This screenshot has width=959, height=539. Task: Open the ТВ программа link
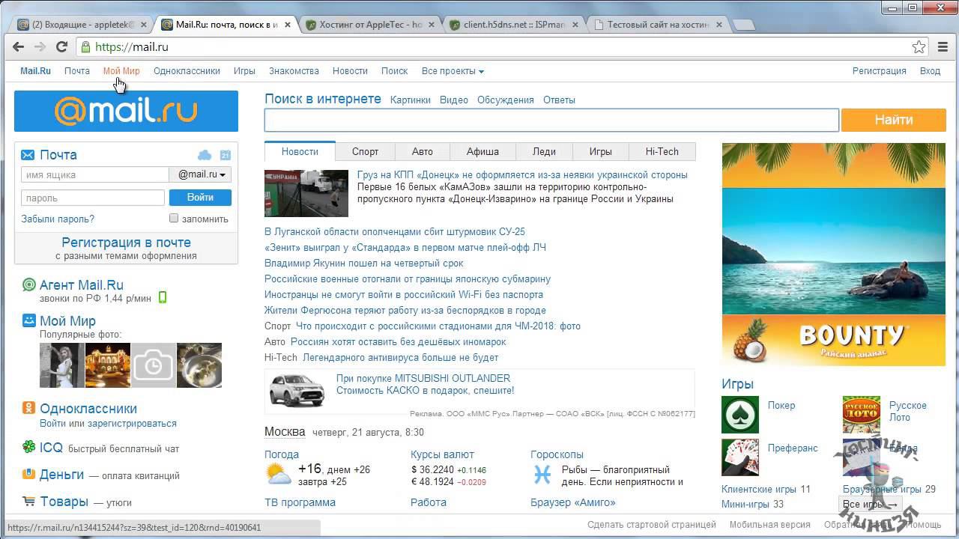[300, 502]
